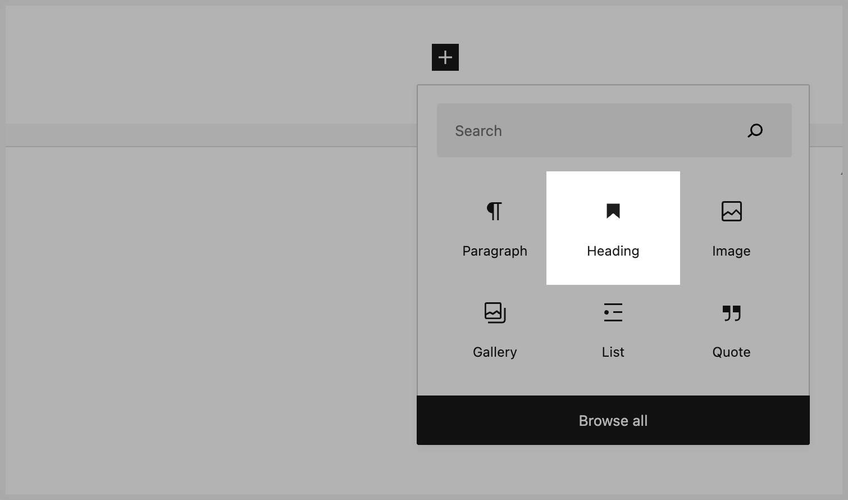Click the Paragraph label text

pos(494,251)
